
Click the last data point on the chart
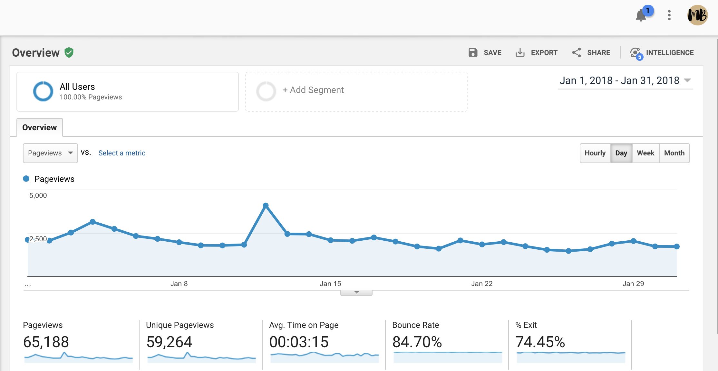coord(677,246)
